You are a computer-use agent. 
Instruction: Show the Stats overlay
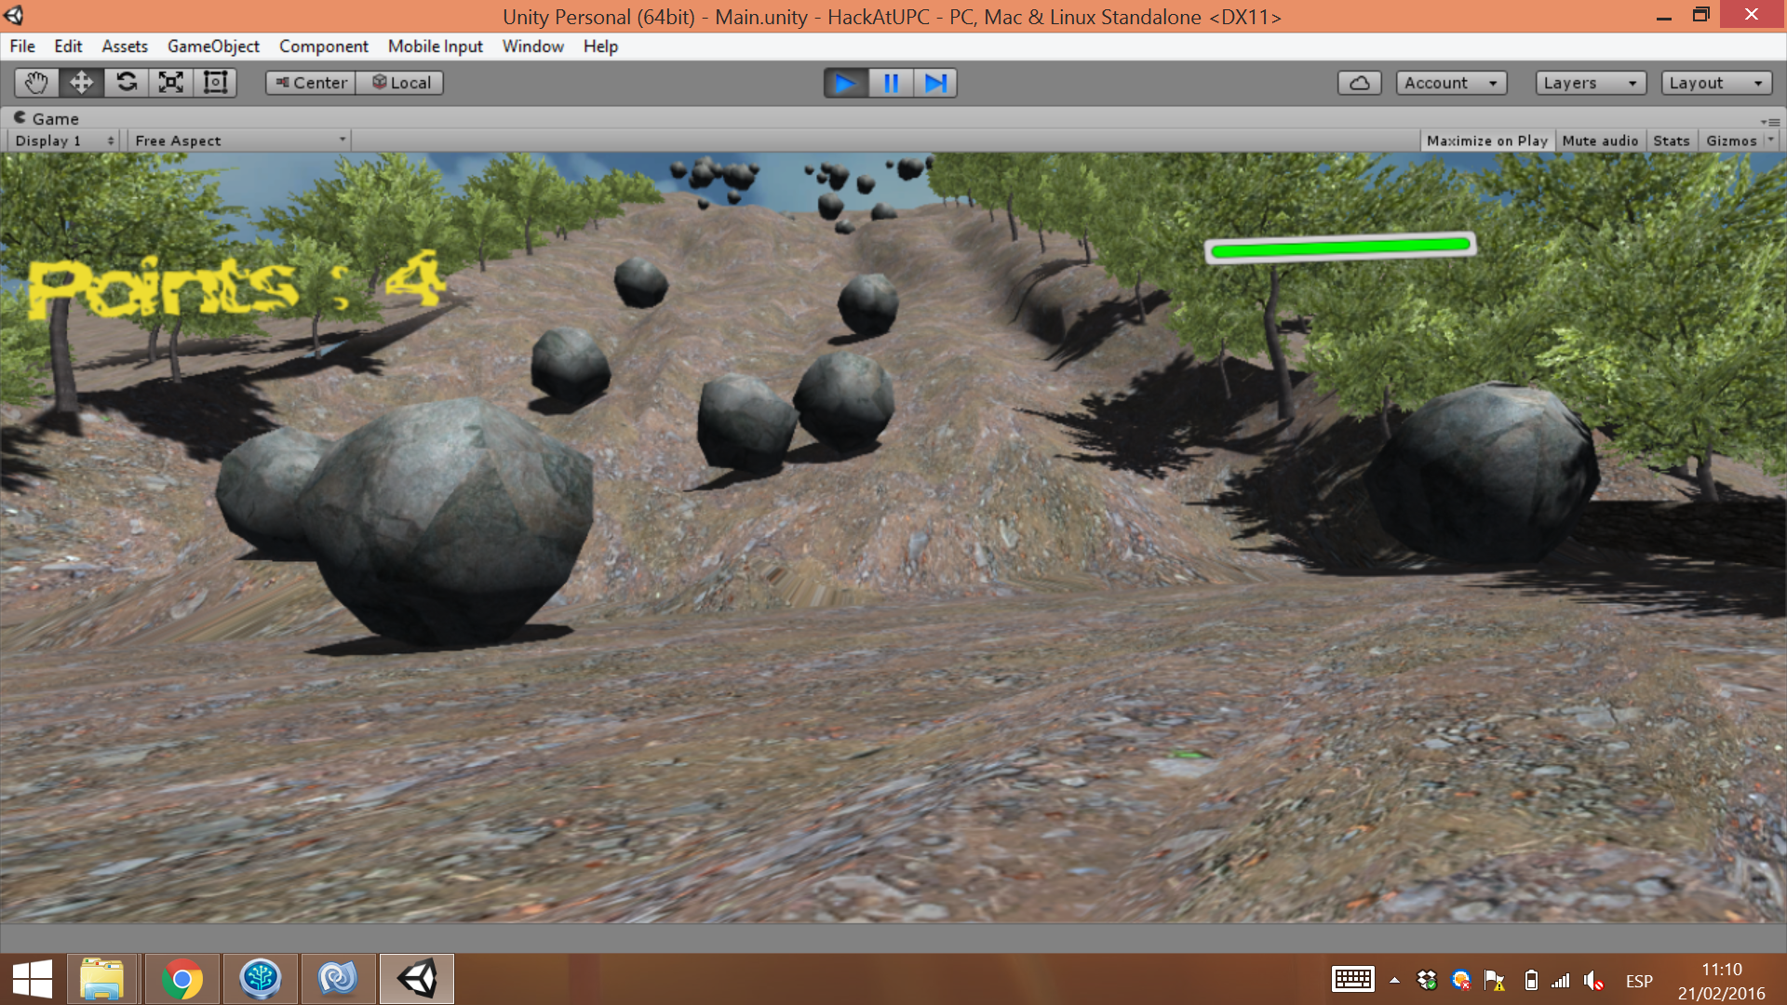click(1671, 141)
